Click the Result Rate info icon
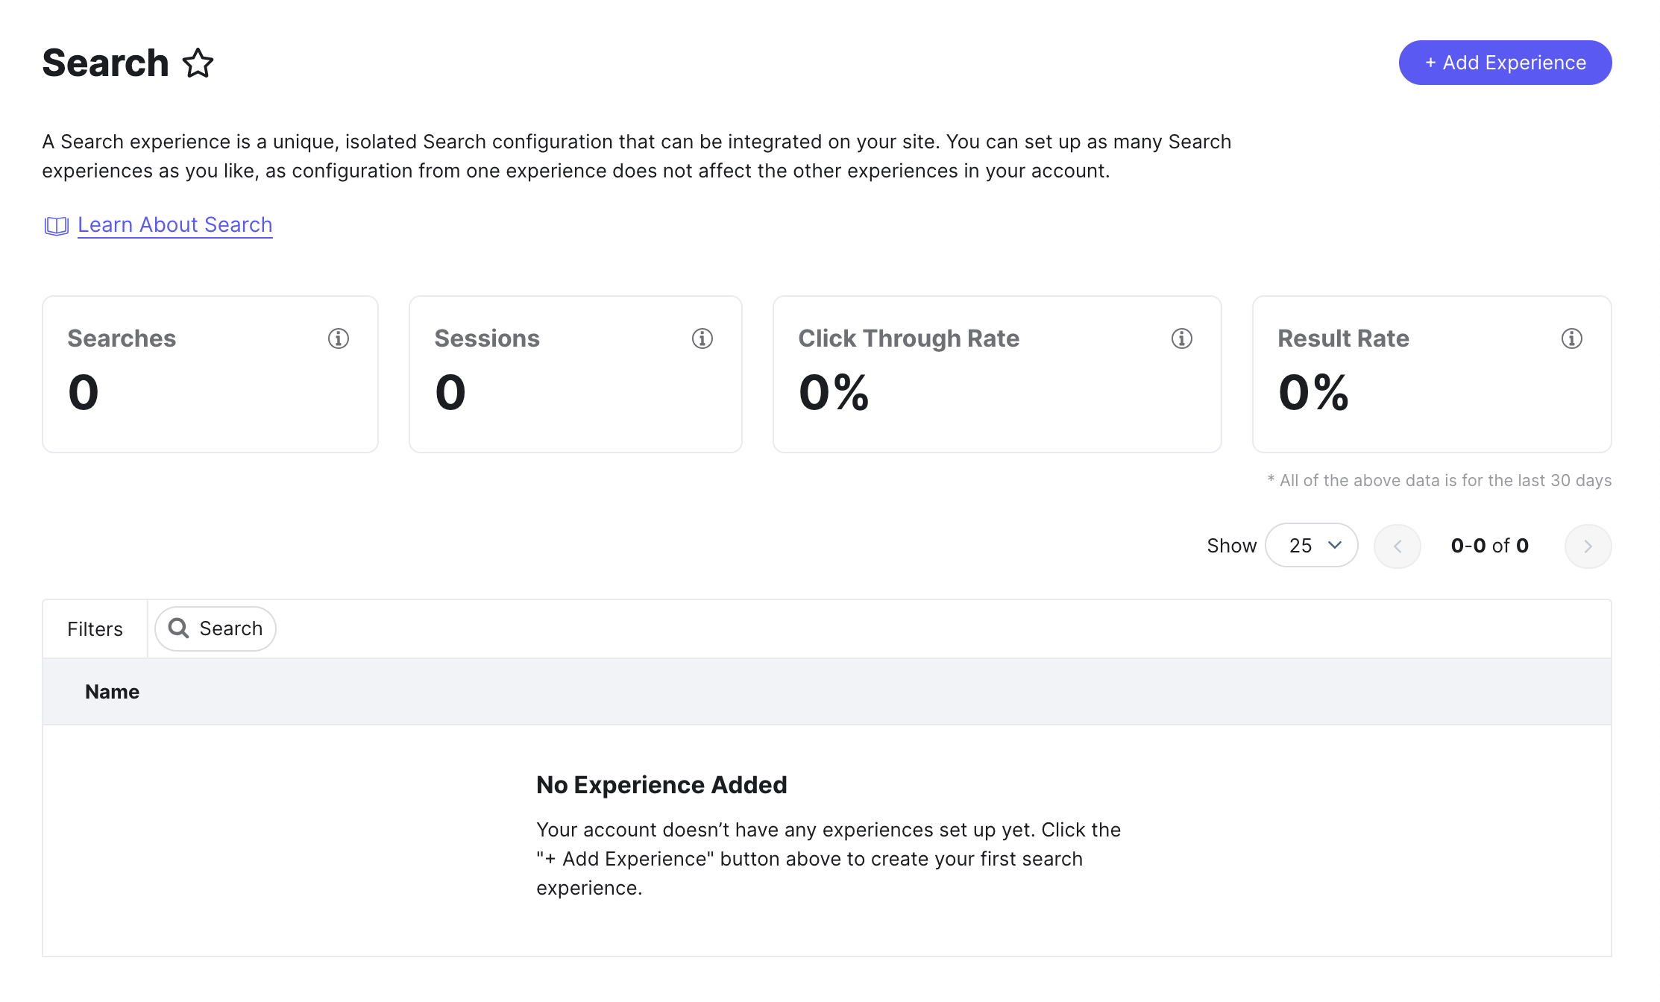Image resolution: width=1660 pixels, height=1002 pixels. point(1572,338)
